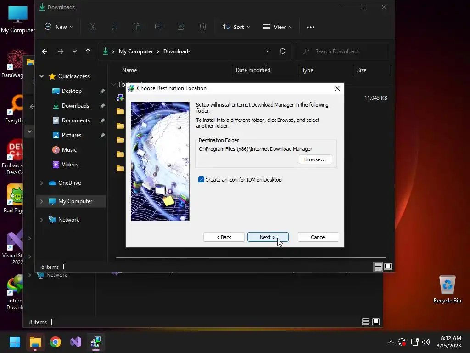Sort by the Date modified column header

253,70
